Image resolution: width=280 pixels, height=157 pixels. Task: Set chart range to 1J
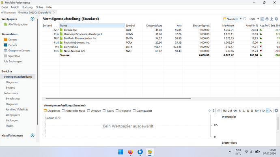coord(240,110)
